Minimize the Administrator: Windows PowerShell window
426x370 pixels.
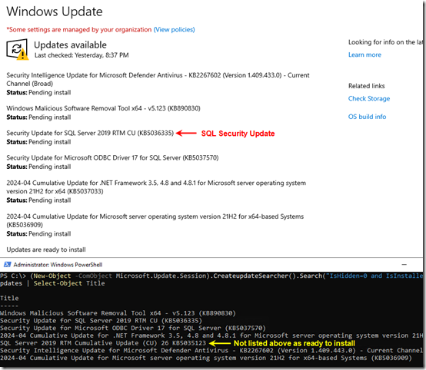point(404,265)
